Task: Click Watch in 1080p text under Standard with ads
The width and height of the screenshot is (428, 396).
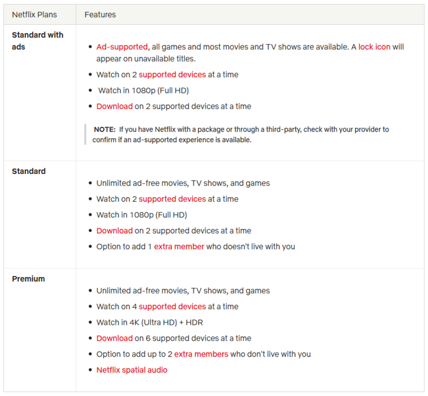Action: [x=143, y=90]
